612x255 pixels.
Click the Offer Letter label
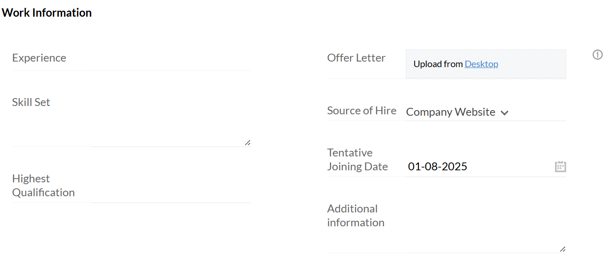356,58
